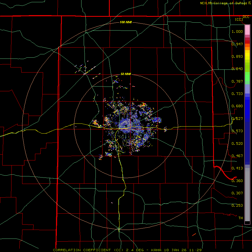The height and width of the screenshot is (252, 252).
Task: Click the 0.840 legend value
Action: [x=237, y=69]
